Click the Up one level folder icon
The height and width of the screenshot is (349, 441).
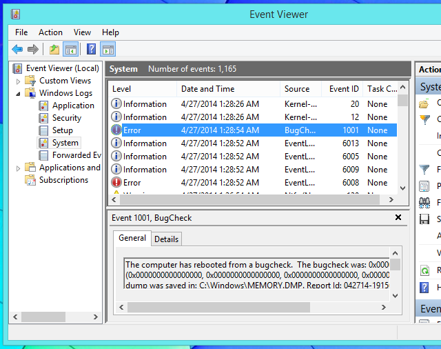tap(54, 50)
